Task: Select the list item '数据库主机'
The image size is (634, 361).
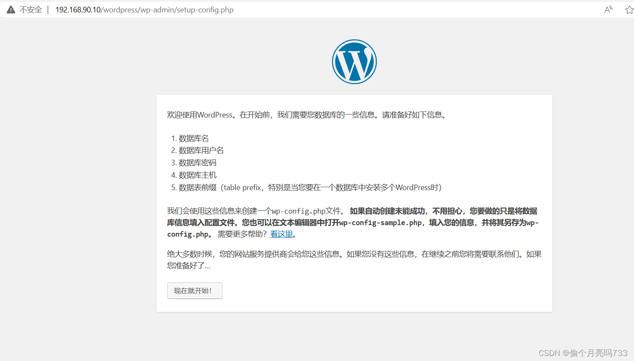Action: click(x=198, y=175)
